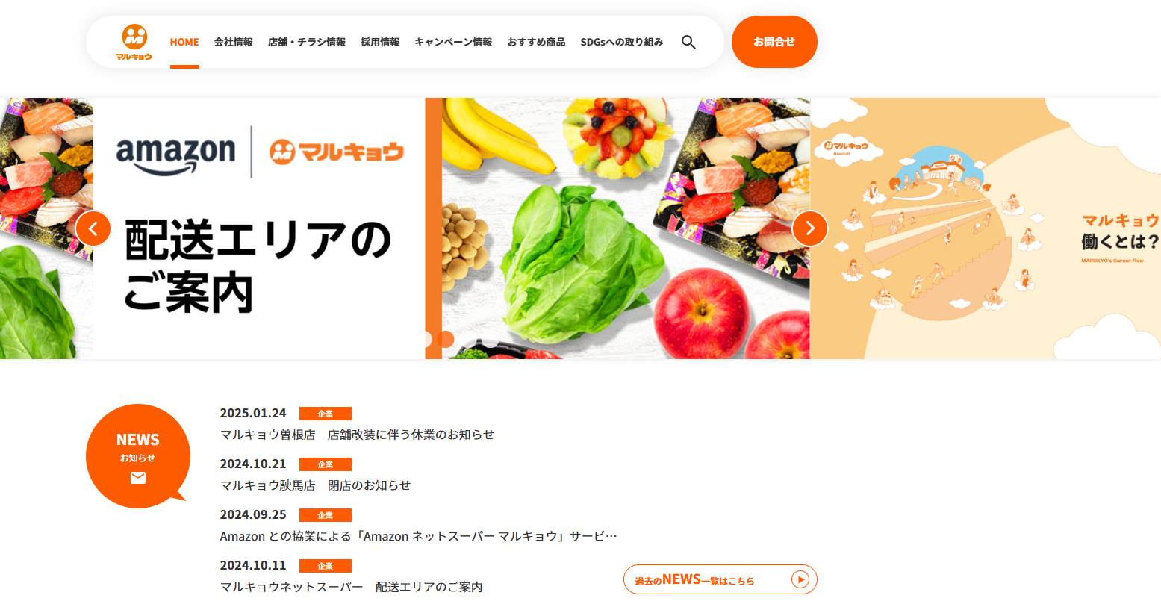Click the Marukyo logo in header
1161x613 pixels.
(x=134, y=42)
